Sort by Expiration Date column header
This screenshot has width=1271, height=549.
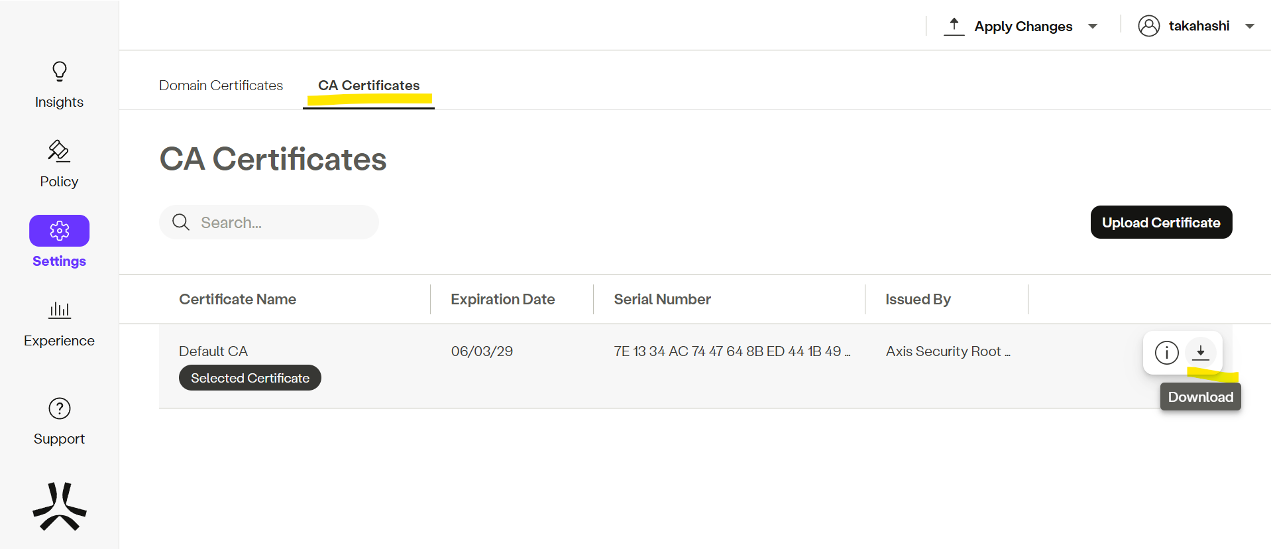[502, 300]
